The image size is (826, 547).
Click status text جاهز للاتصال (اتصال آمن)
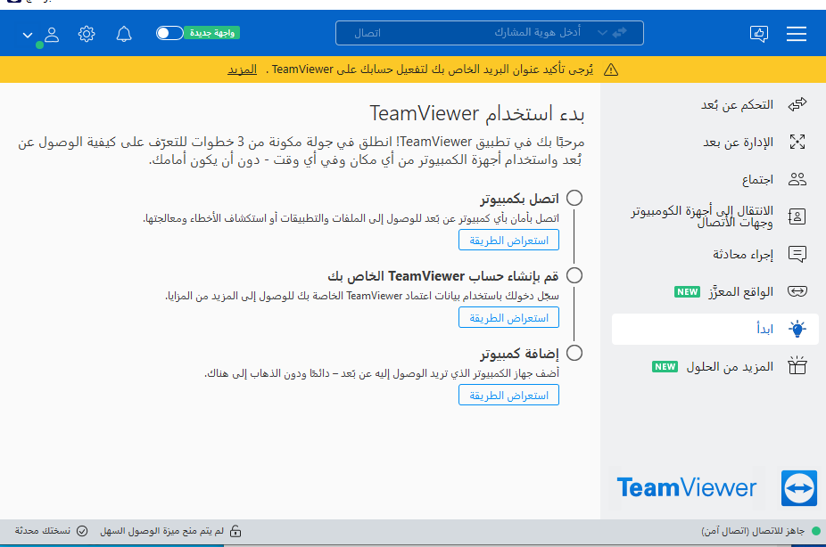tap(752, 531)
